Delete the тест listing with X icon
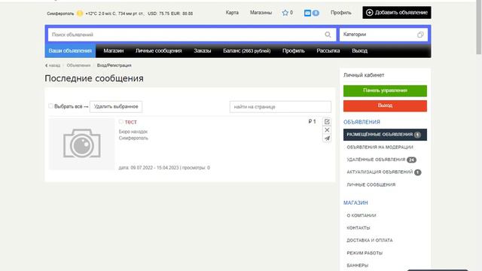The width and height of the screenshot is (482, 271). [327, 130]
